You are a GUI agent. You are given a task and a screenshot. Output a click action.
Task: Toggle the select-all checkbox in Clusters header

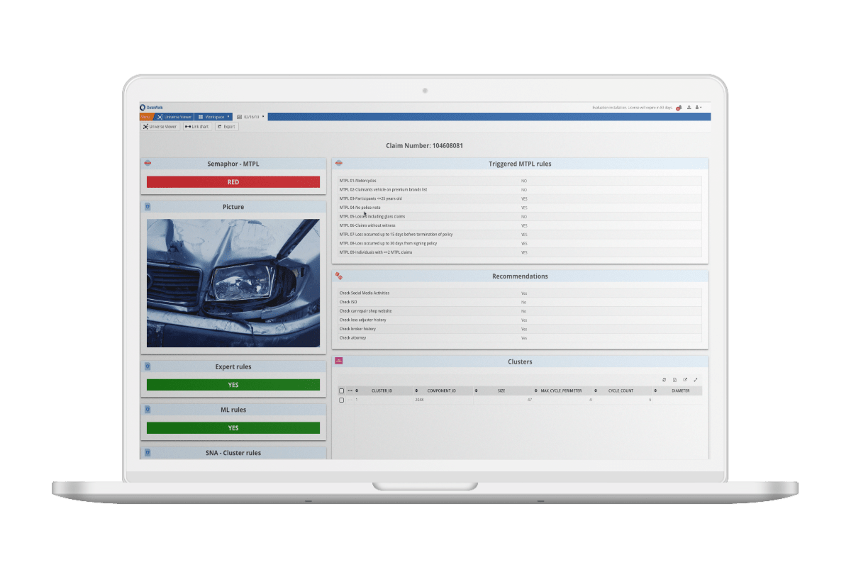(x=341, y=391)
